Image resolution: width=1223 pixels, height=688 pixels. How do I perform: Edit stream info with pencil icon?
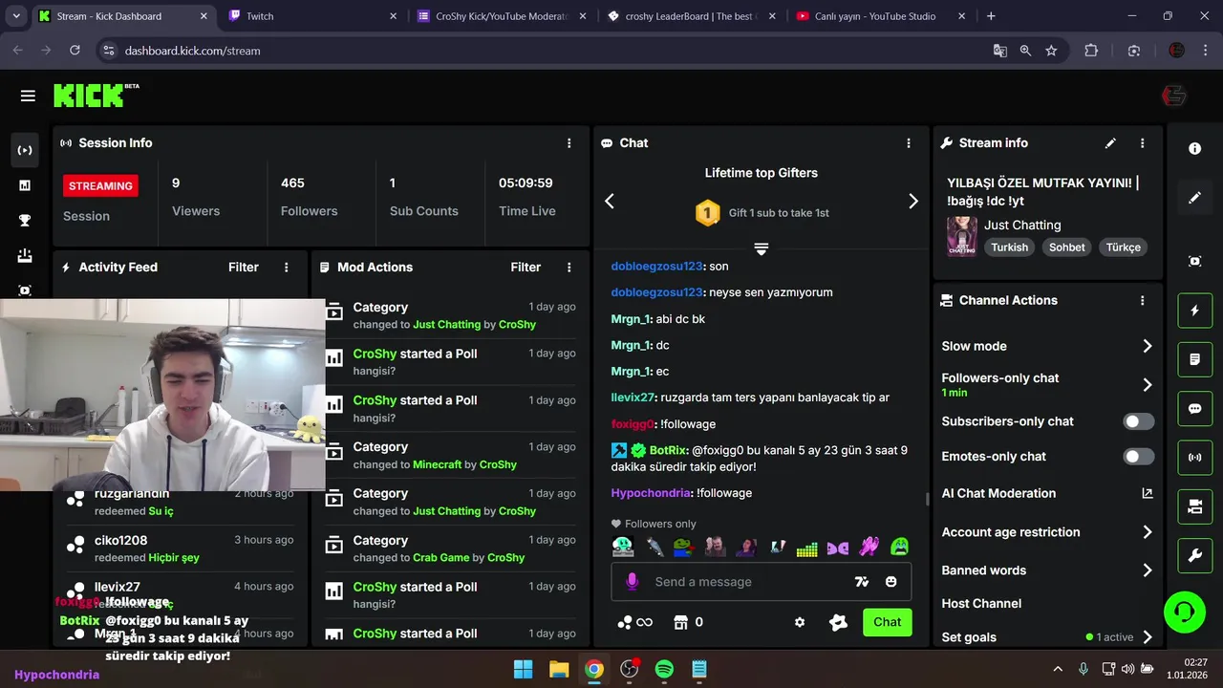[x=1110, y=143]
